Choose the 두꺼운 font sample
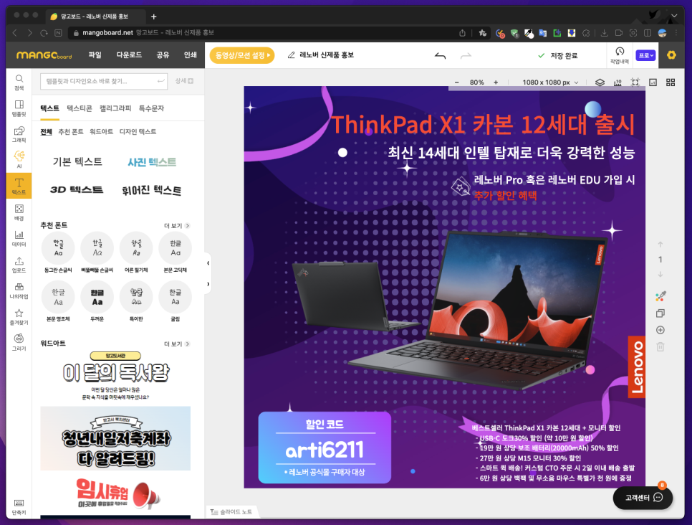 tap(97, 301)
